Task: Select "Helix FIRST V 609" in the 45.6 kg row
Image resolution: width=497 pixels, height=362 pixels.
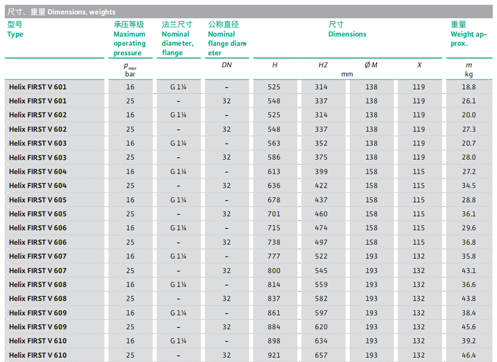Action: click(x=38, y=327)
